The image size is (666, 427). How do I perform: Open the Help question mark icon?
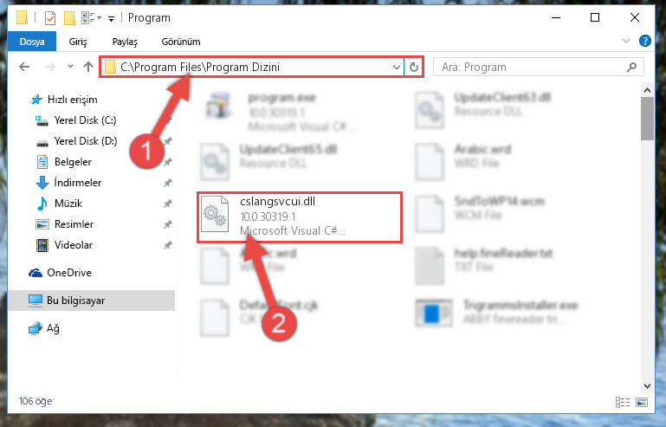pyautogui.click(x=644, y=42)
